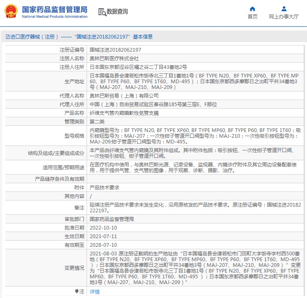
Task: Click the 适用范围/预期用途 label
Action: click(64, 167)
